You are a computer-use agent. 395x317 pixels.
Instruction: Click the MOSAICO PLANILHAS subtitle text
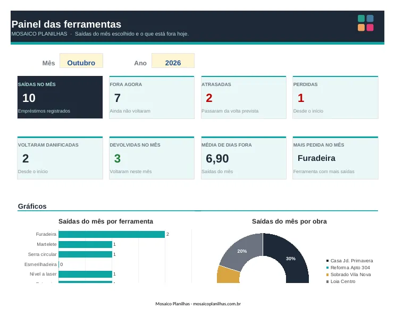tap(39, 33)
